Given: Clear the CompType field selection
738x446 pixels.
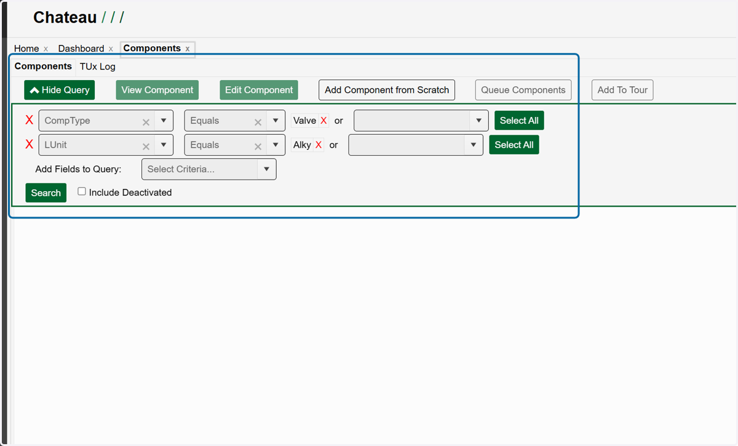Looking at the screenshot, I should click(146, 122).
